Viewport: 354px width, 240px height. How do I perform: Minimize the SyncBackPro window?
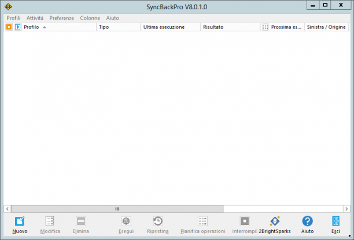point(313,5)
